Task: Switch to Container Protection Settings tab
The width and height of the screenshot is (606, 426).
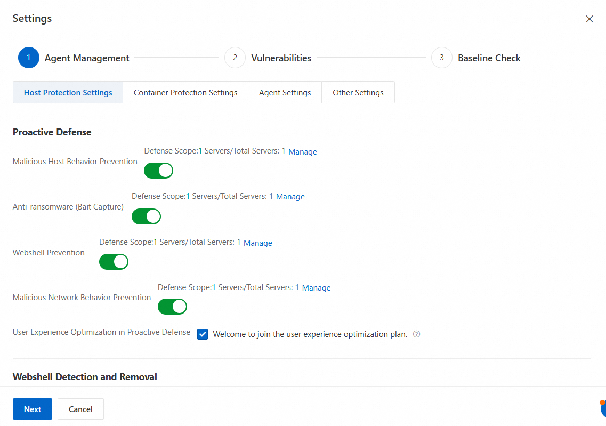Action: [x=185, y=92]
